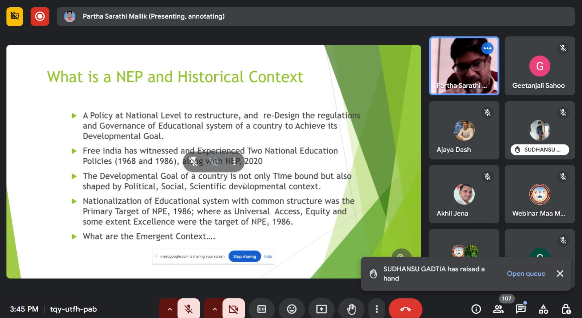Click Stop sharing on the slide
Viewport: 582px width, 318px height.
coord(244,257)
